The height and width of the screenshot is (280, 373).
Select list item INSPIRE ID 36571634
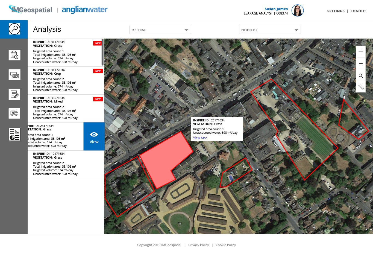coord(66,109)
